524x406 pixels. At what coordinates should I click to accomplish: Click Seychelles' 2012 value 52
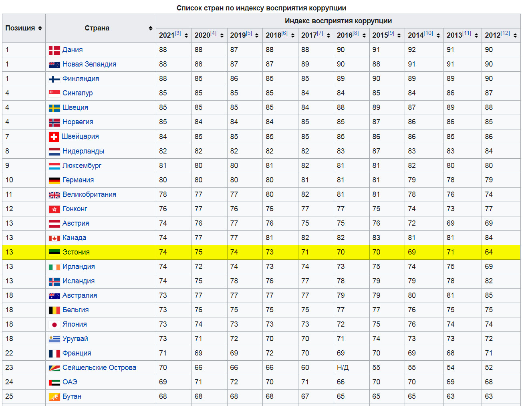click(489, 368)
